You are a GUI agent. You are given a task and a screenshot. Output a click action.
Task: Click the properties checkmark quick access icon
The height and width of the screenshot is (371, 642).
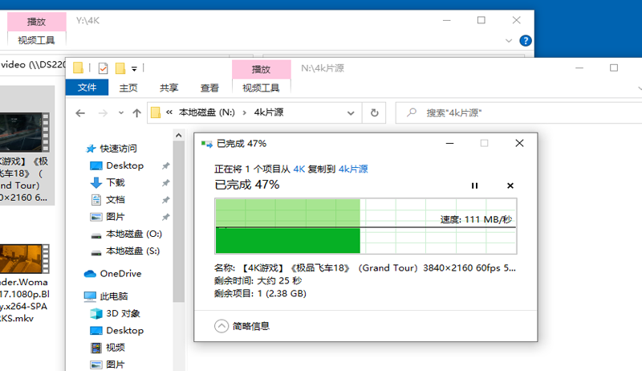(103, 68)
